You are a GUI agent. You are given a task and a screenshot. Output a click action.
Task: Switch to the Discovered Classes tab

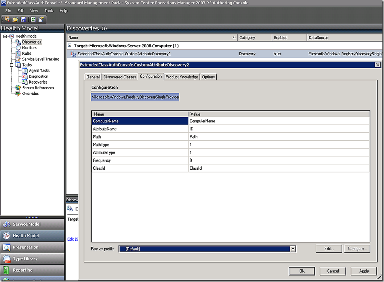click(120, 77)
